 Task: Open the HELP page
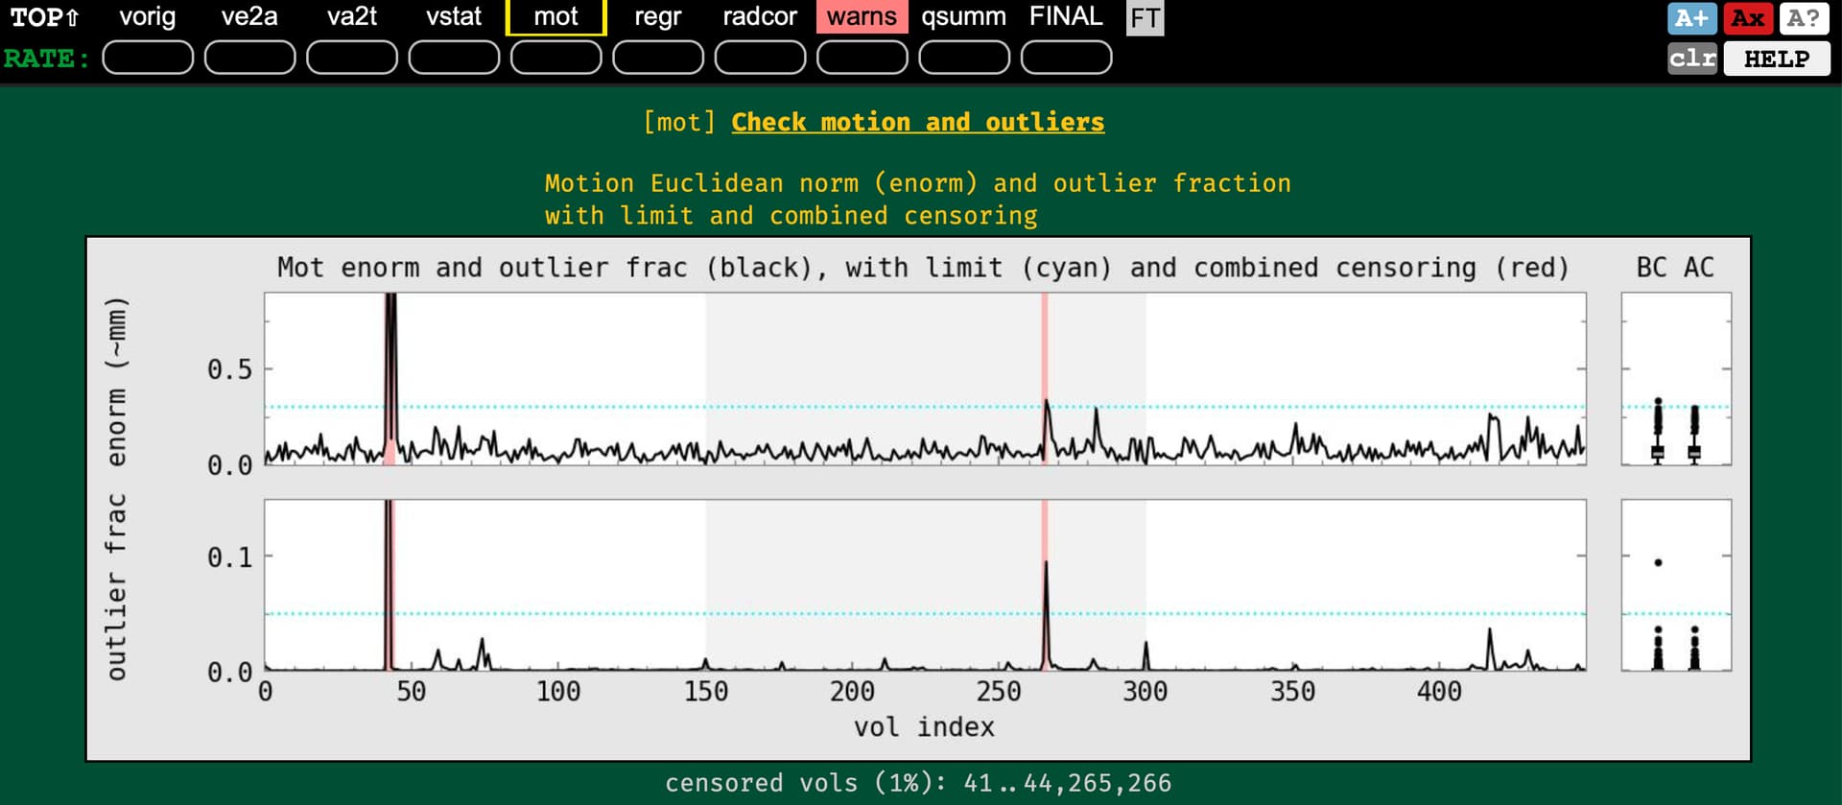(1777, 59)
